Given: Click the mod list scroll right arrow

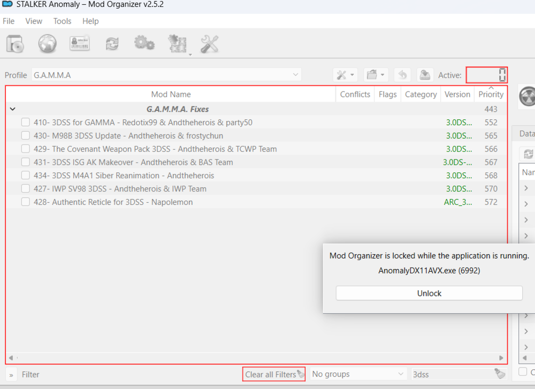Looking at the screenshot, I should click(501, 358).
